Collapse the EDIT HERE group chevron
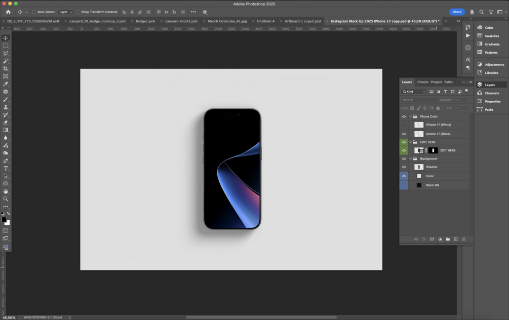The image size is (509, 320). [410, 142]
